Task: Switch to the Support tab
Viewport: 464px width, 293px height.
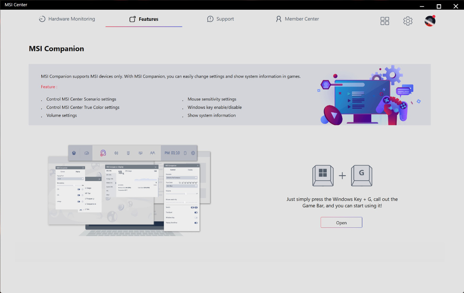Action: [220, 19]
